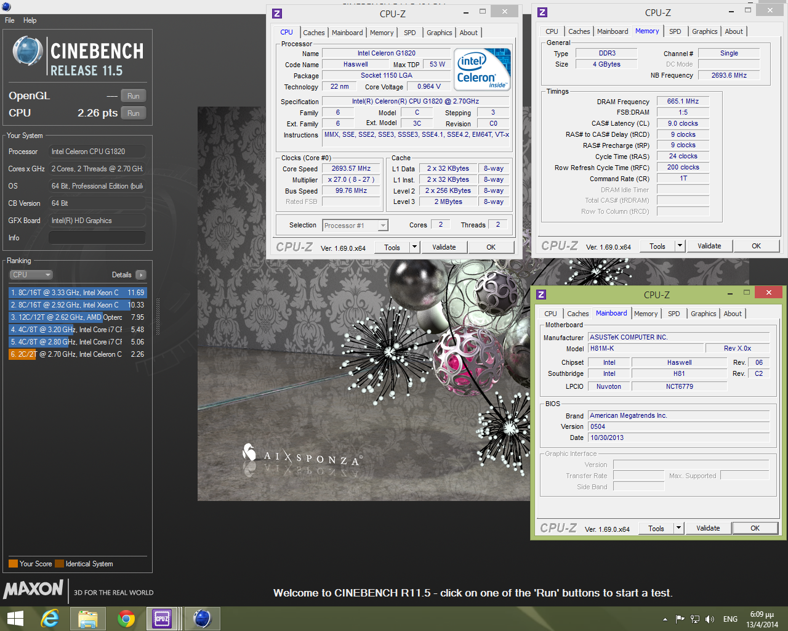Click BIOS date 10/30/2013 field
This screenshot has height=631, width=788.
(679, 438)
